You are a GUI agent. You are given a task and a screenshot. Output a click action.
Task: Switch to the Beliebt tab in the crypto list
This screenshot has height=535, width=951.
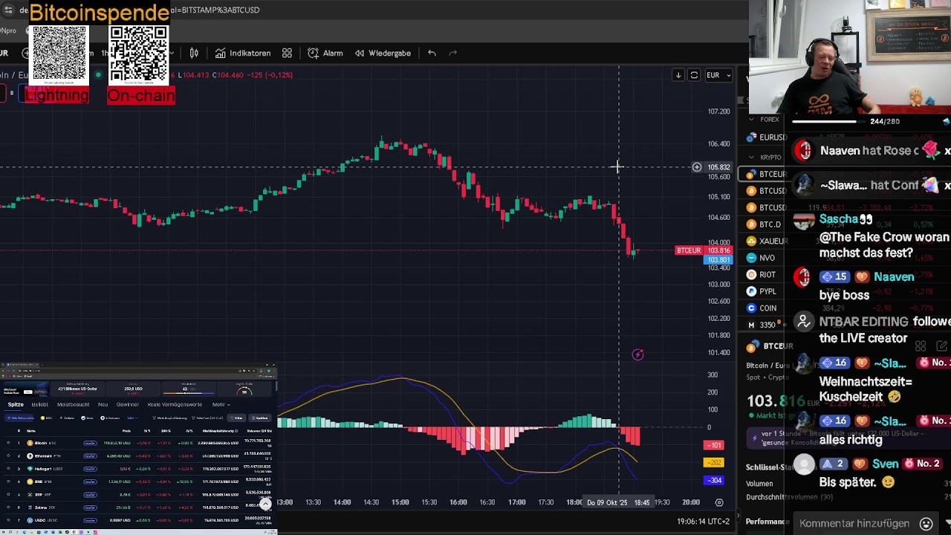click(x=40, y=404)
